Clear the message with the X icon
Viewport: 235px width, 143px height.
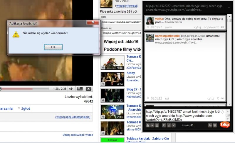(x=173, y=125)
